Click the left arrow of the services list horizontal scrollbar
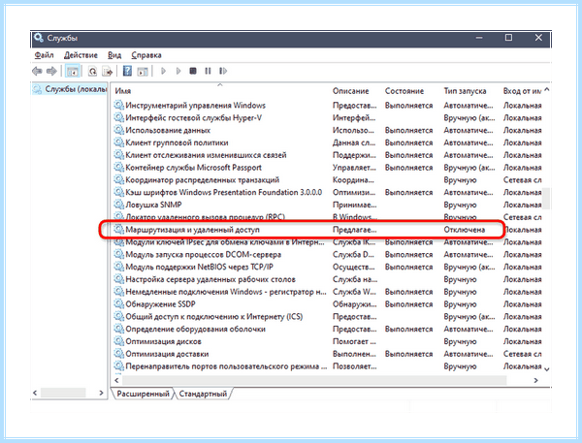This screenshot has height=443, width=582. coord(117,380)
